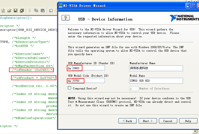Click the USB - Device Information heading
The height and width of the screenshot is (134, 199).
105,19
